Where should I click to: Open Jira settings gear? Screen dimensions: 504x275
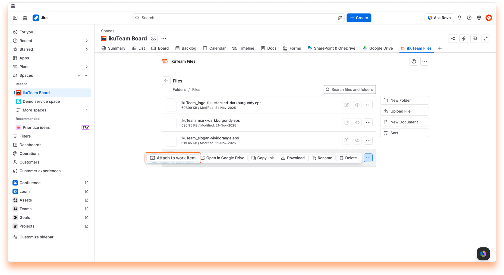[479, 18]
